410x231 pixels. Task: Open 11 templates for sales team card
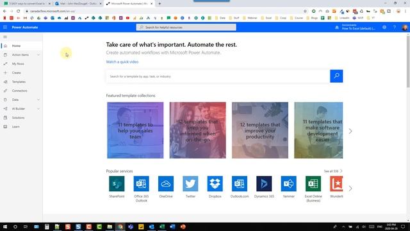click(x=135, y=130)
